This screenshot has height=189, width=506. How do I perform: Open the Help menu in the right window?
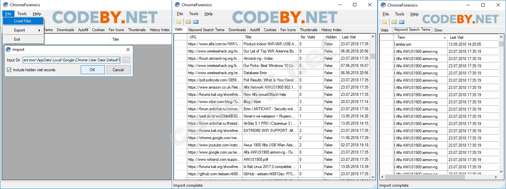click(x=414, y=14)
